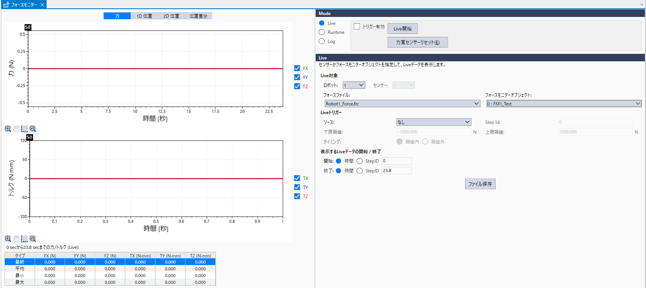Image resolution: width=646 pixels, height=288 pixels.
Task: Click zoom-in magnifier below the torque graph
Action: coord(8,239)
